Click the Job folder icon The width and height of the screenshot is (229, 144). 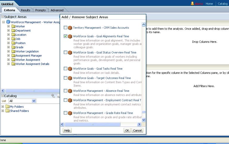tap(13, 39)
